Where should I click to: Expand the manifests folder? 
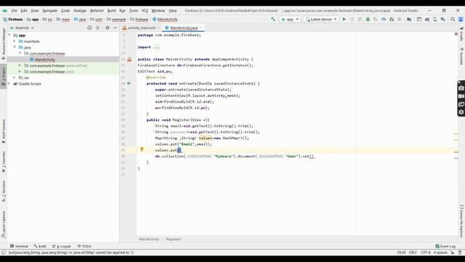click(x=15, y=41)
